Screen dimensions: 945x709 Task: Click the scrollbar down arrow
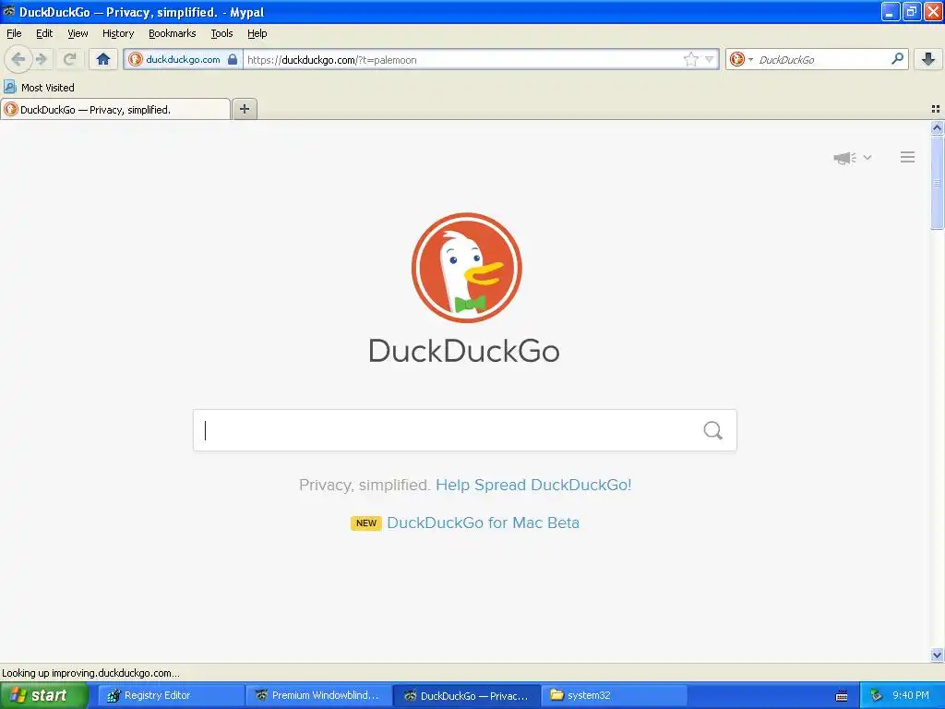pos(937,655)
